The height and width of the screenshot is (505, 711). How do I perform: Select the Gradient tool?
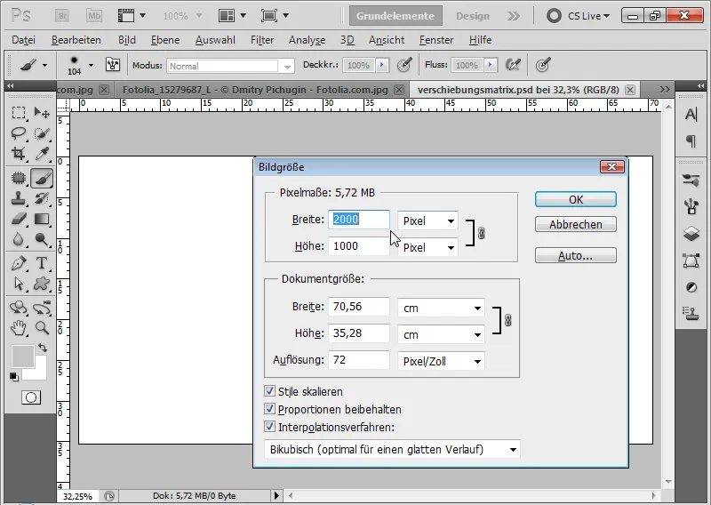42,219
